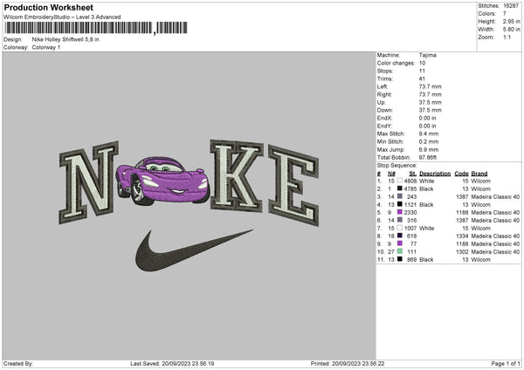Viewport: 524px width, 370px height.
Task: Click the Max Stitch value '9.4 mm'
Action: (x=429, y=134)
